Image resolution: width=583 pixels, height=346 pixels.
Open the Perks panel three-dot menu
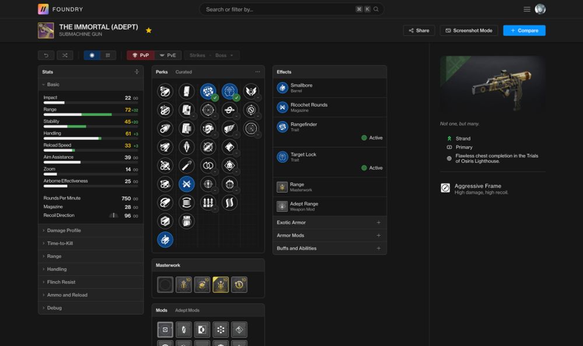258,72
